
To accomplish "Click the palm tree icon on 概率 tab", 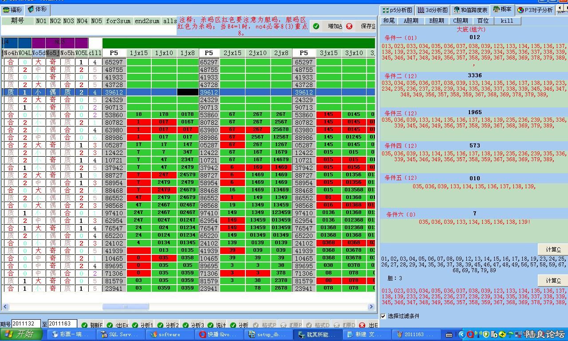I will [x=496, y=9].
